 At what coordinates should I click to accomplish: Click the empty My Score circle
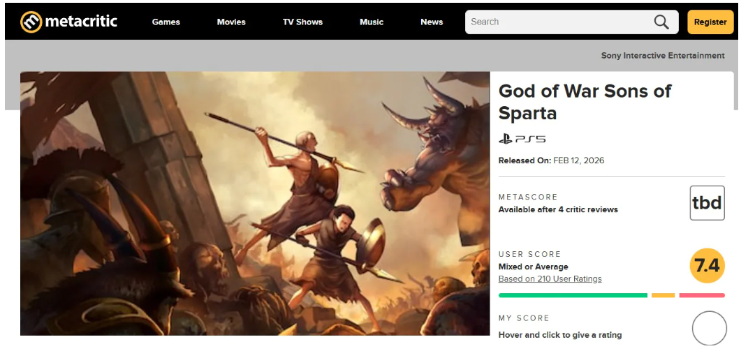click(x=709, y=328)
